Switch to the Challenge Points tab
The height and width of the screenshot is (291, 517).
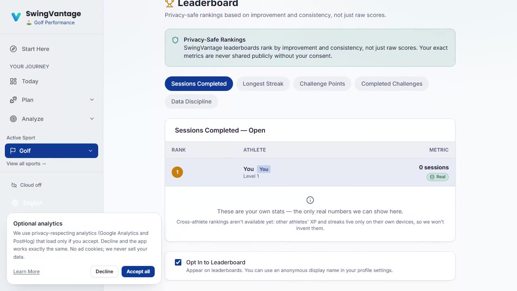point(322,84)
